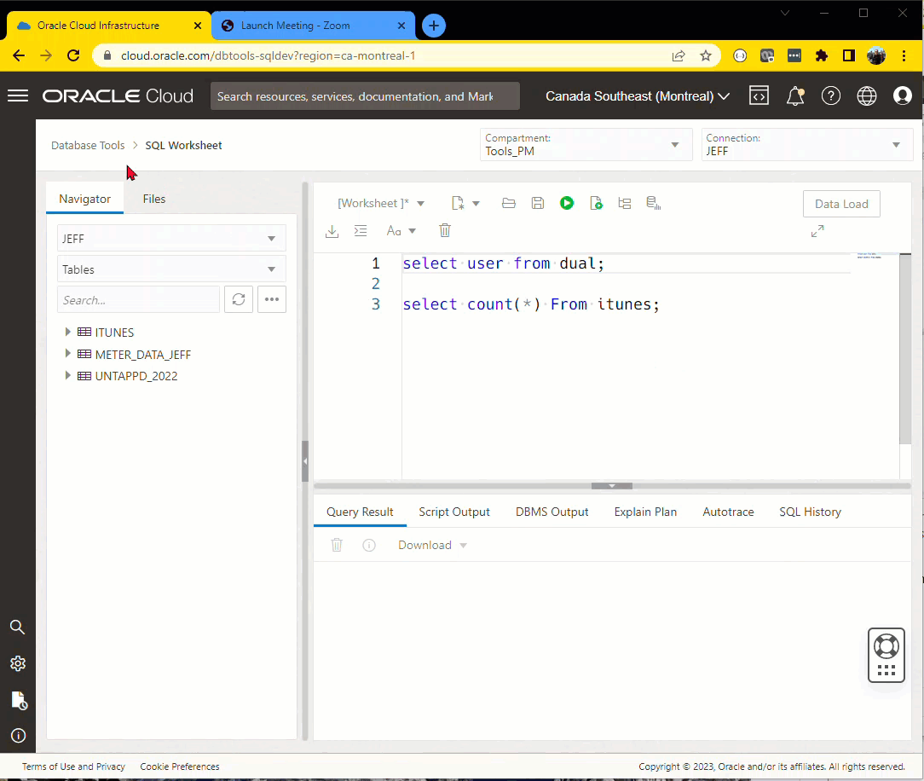This screenshot has width=924, height=781.
Task: Open the browser extensions puzzle icon
Action: point(822,56)
